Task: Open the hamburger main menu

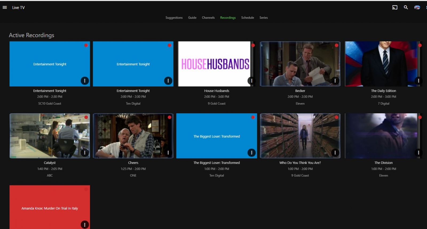Action: click(5, 7)
